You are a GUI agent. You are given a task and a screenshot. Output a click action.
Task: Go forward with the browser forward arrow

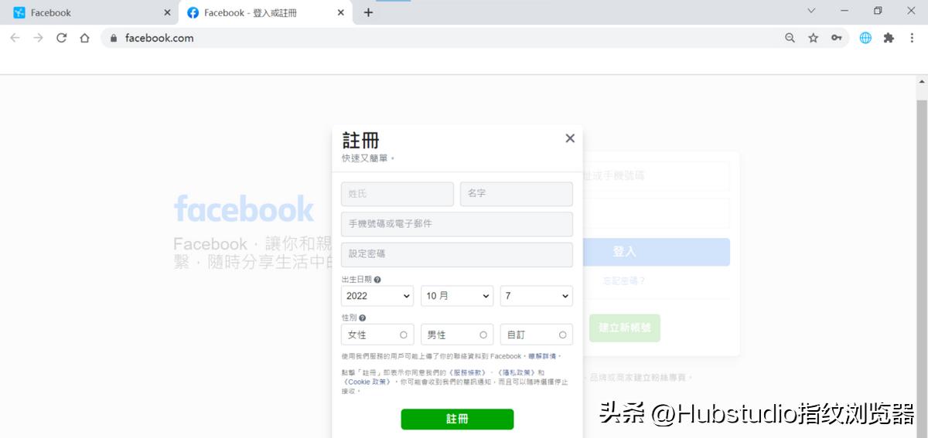pos(38,38)
